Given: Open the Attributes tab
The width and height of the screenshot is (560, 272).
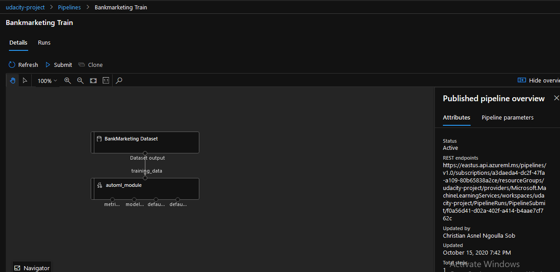Looking at the screenshot, I should [456, 118].
